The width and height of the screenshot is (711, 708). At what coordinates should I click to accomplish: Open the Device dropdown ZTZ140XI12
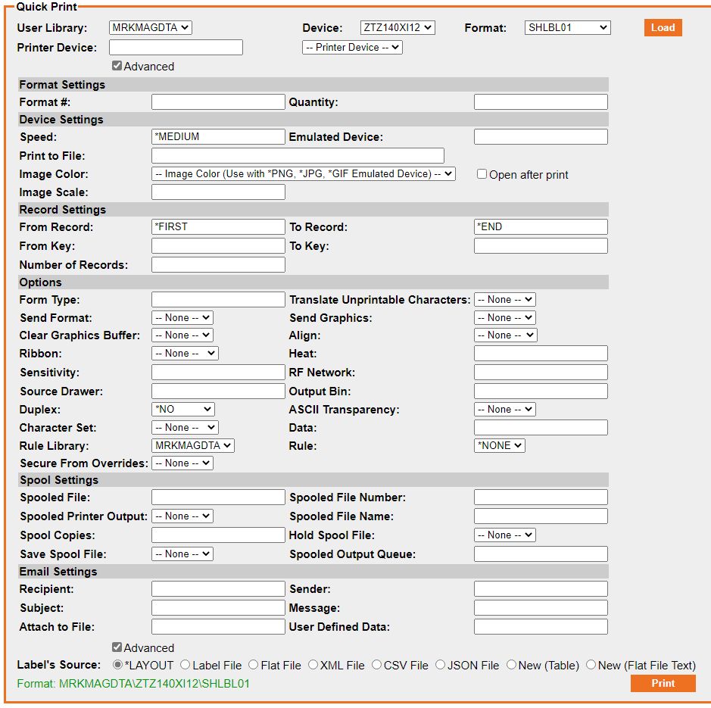click(x=398, y=28)
